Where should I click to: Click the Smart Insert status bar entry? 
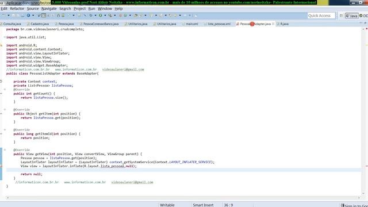203,205
